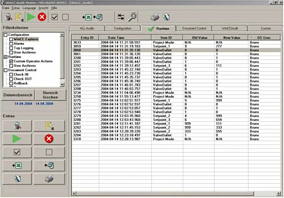The width and height of the screenshot is (284, 198).
Task: Click the 14.04.2004 - 14.04.2004 date range text
Action: pyautogui.click(x=34, y=104)
